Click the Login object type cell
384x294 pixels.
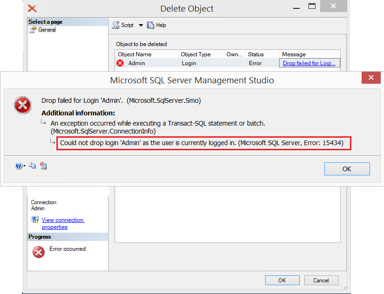[189, 63]
